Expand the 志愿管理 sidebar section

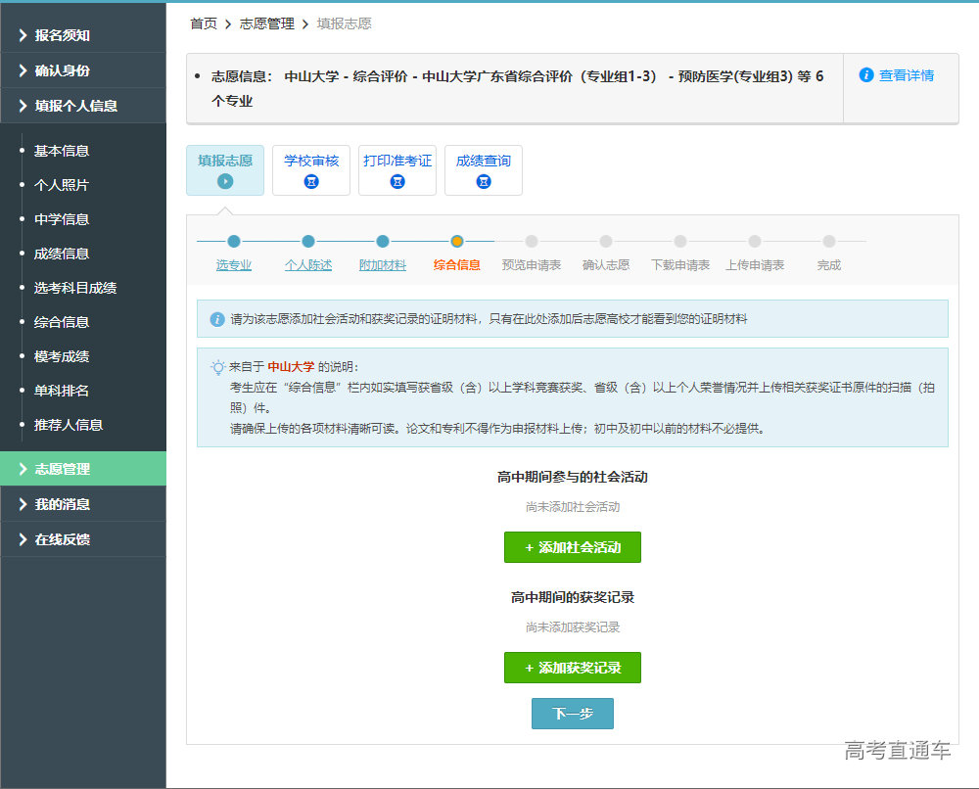pos(83,469)
